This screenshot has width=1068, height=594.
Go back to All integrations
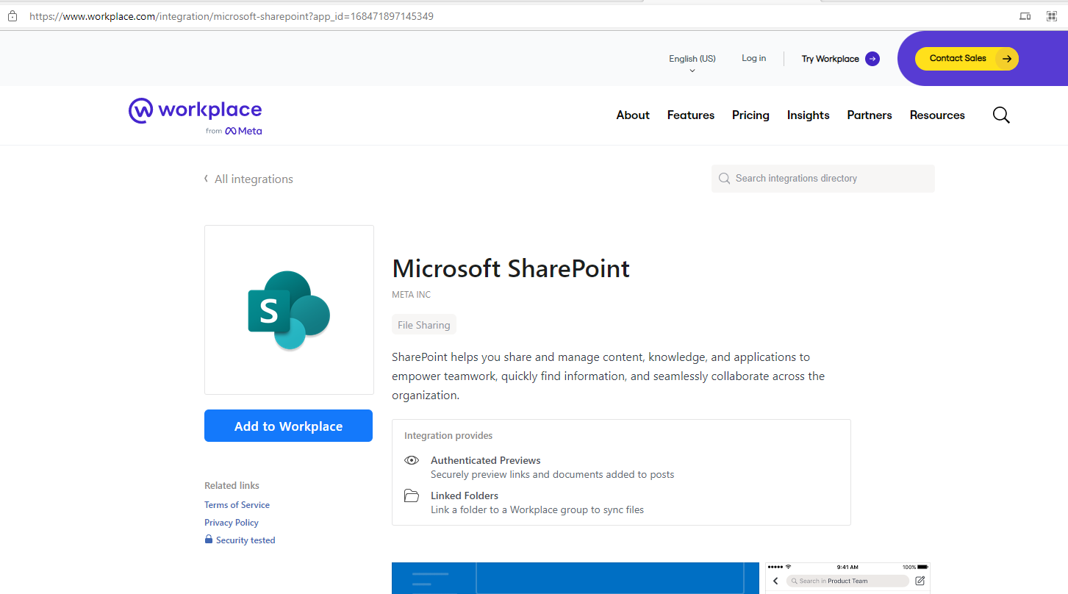point(248,179)
